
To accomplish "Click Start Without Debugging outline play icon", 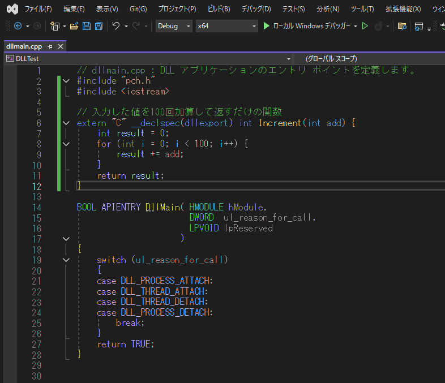I will [x=365, y=26].
